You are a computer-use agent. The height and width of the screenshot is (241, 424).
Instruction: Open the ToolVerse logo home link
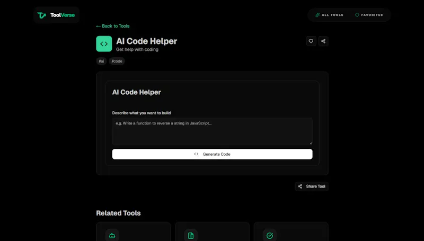(56, 15)
